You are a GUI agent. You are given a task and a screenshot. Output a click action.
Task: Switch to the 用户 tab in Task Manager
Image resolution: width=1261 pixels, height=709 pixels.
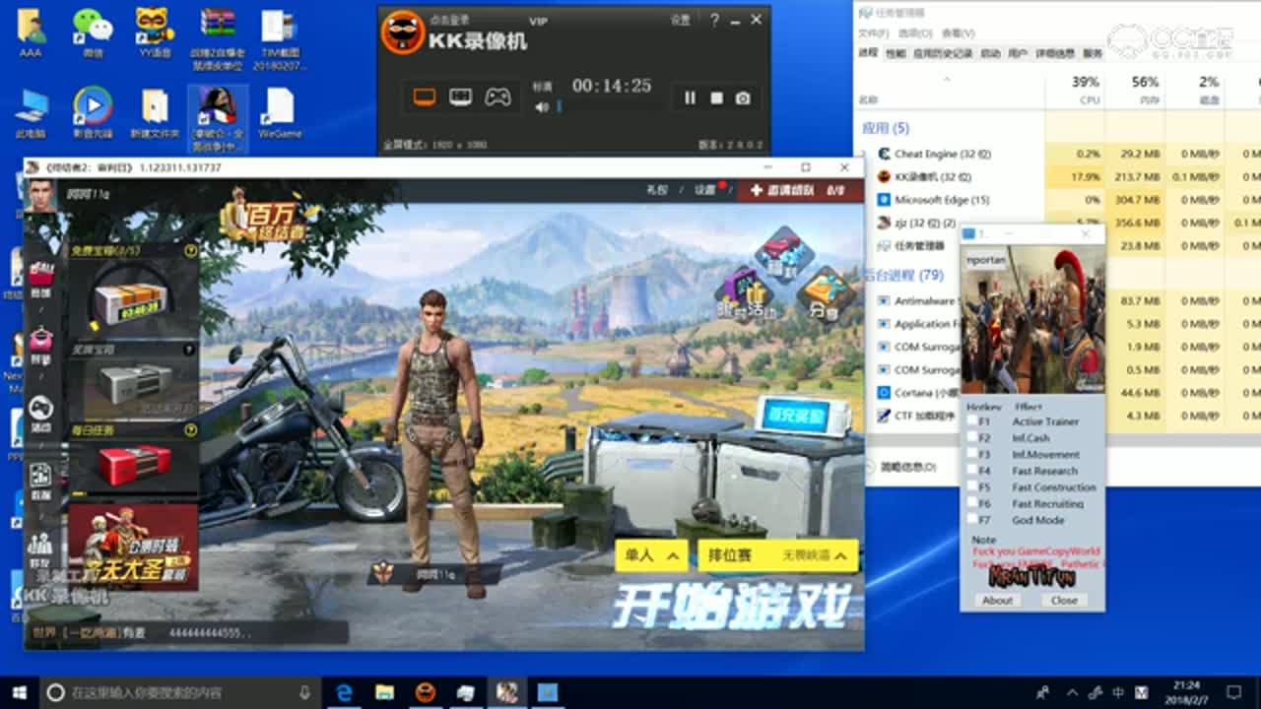1018,53
